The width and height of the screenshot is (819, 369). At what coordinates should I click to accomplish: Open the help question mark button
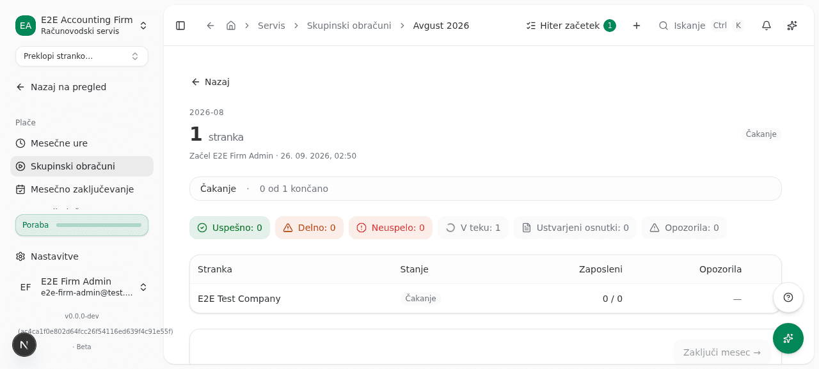tap(788, 297)
